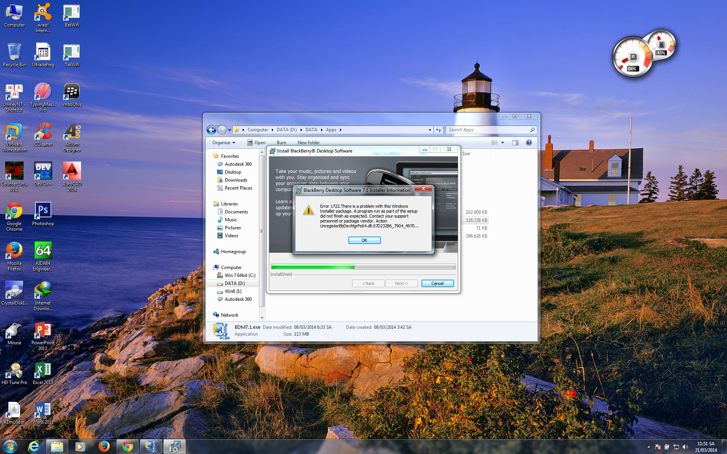Launch Ultradefrag from the desktop
The height and width of the screenshot is (454, 727).
pos(43,55)
